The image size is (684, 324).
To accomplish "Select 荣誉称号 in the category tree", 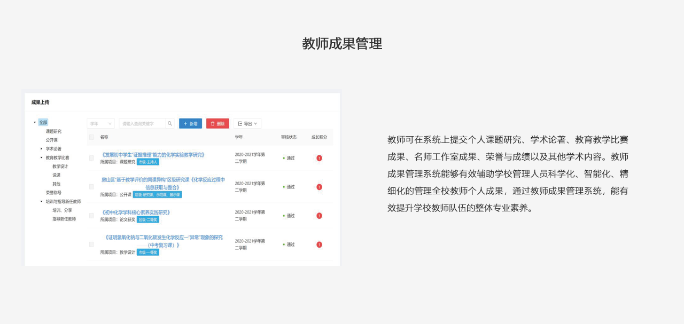I will 53,193.
